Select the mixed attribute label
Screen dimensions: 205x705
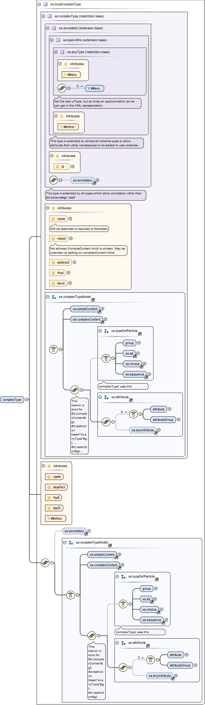[61, 239]
